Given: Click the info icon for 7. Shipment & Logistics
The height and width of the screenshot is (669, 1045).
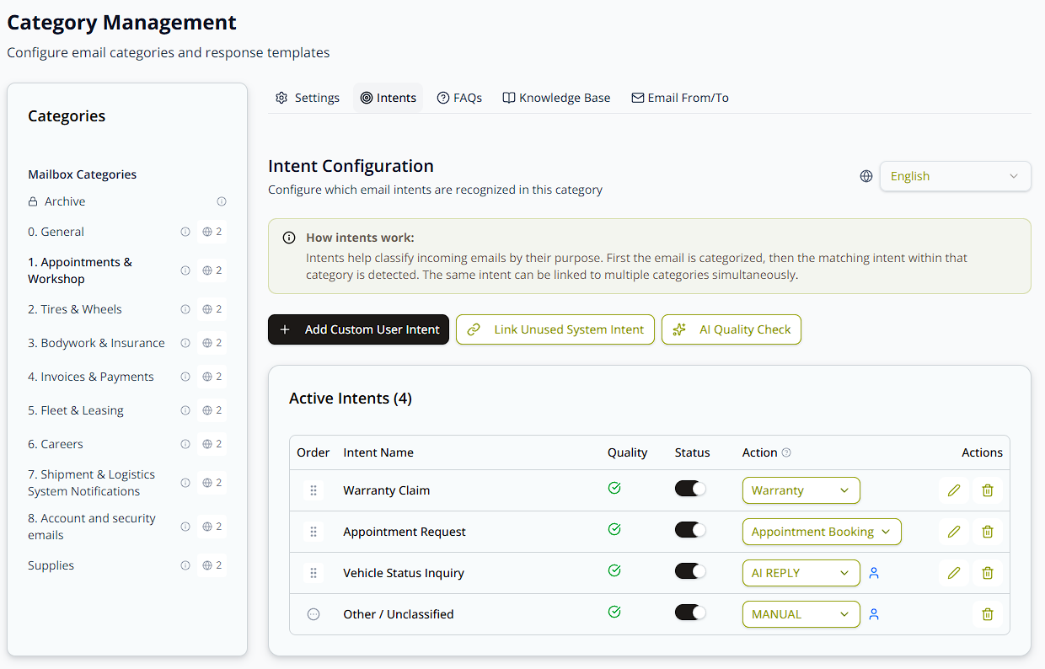Looking at the screenshot, I should (185, 483).
